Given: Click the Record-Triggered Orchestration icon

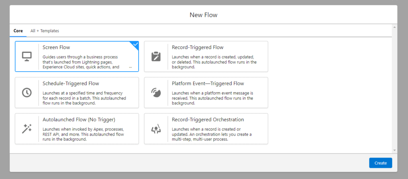Looking at the screenshot, I should (x=156, y=128).
